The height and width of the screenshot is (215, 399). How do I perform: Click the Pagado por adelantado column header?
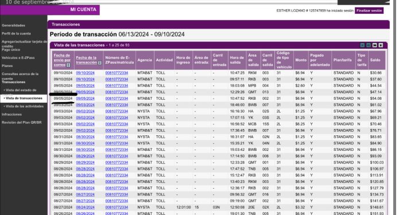pyautogui.click(x=320, y=60)
